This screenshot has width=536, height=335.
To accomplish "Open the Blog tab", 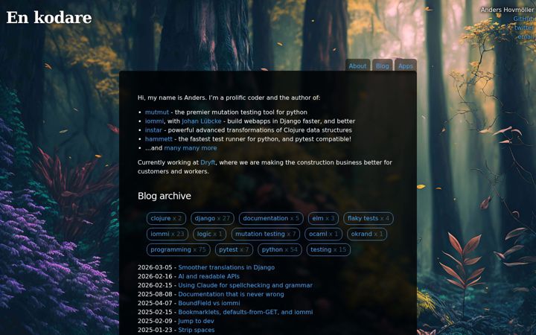I will pyautogui.click(x=382, y=66).
